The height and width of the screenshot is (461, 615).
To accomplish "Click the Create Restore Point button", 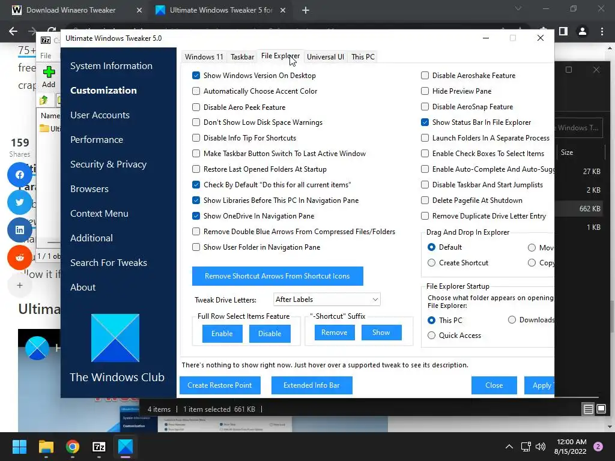I will tap(220, 385).
